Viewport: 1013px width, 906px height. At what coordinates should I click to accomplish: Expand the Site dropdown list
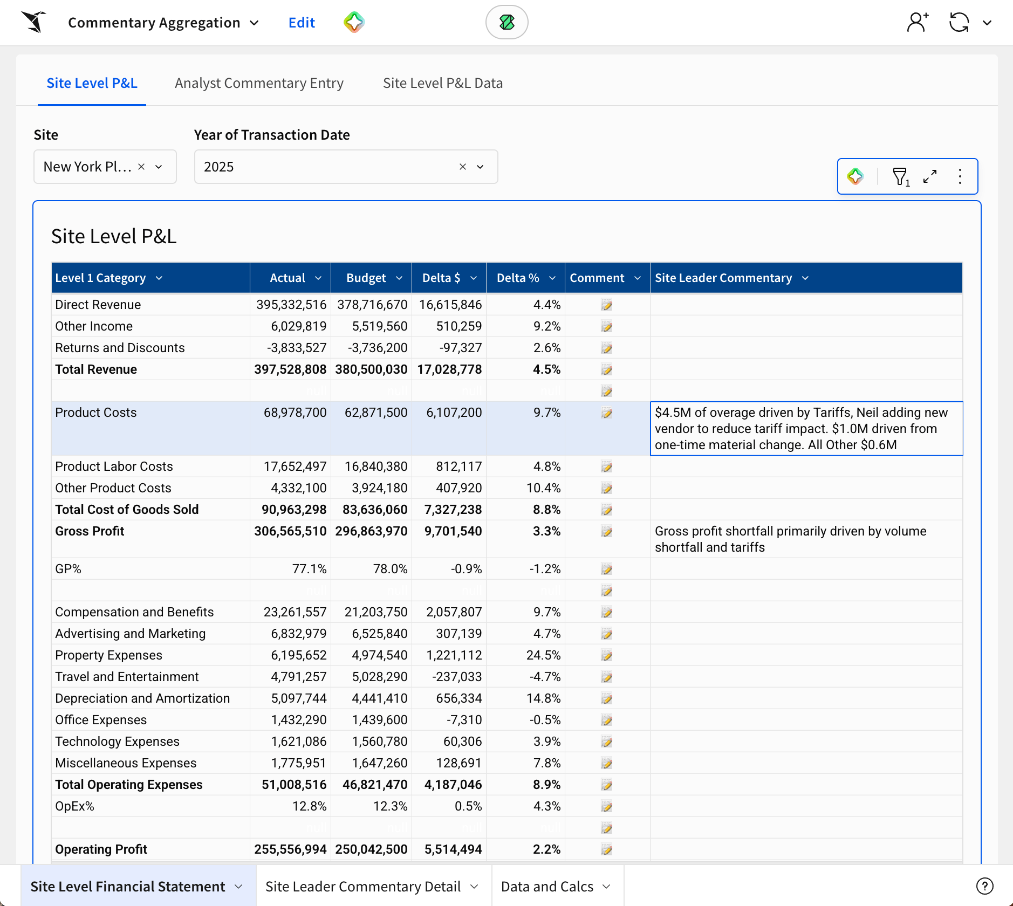pos(159,167)
